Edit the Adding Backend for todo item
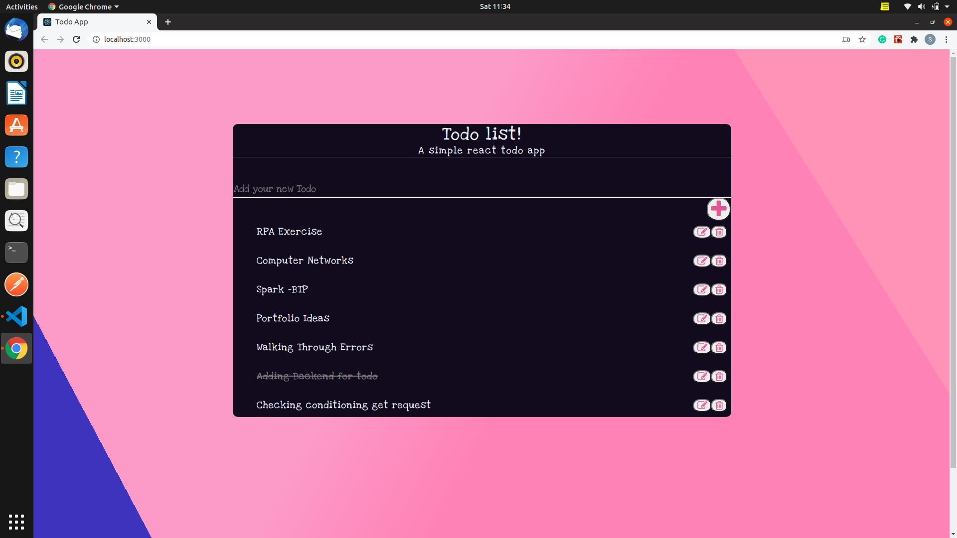Image resolution: width=957 pixels, height=538 pixels. pos(702,377)
